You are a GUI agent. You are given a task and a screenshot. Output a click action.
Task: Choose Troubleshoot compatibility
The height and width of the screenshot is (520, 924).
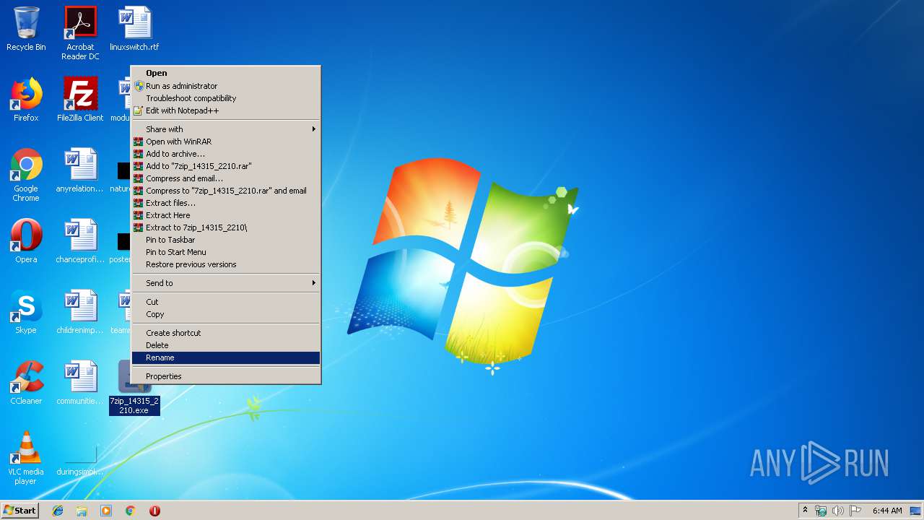click(x=225, y=98)
